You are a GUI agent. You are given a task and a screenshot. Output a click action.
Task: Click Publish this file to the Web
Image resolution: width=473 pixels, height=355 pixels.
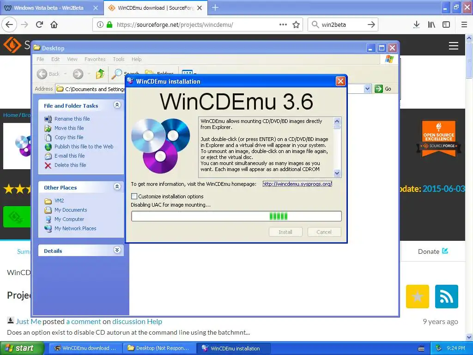tap(84, 147)
